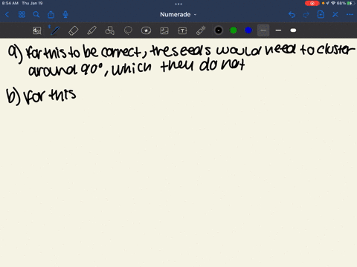This screenshot has width=357, height=267.
Task: Open the Numerade title dropdown
Action: [x=178, y=15]
